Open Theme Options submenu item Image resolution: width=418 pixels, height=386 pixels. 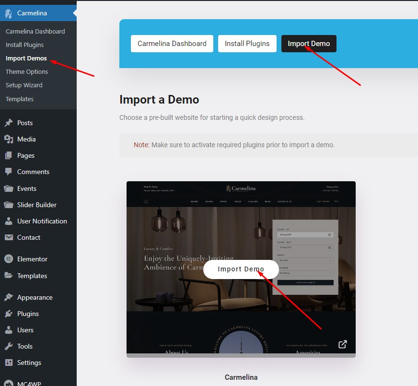click(27, 71)
